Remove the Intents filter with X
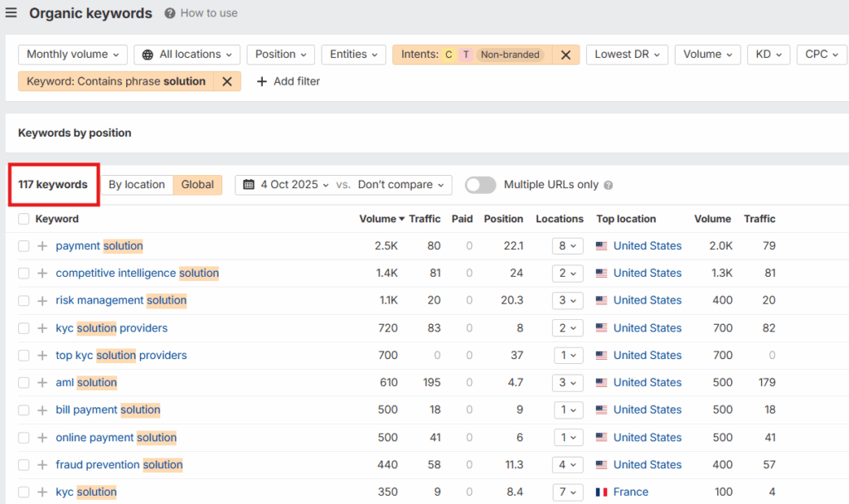Image resolution: width=849 pixels, height=504 pixels. [565, 55]
